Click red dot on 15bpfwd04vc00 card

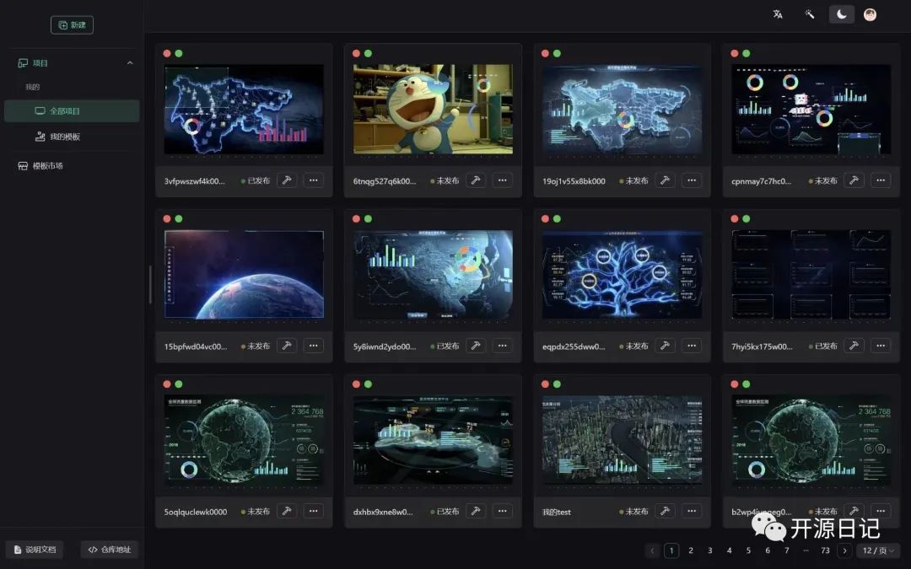pos(167,219)
